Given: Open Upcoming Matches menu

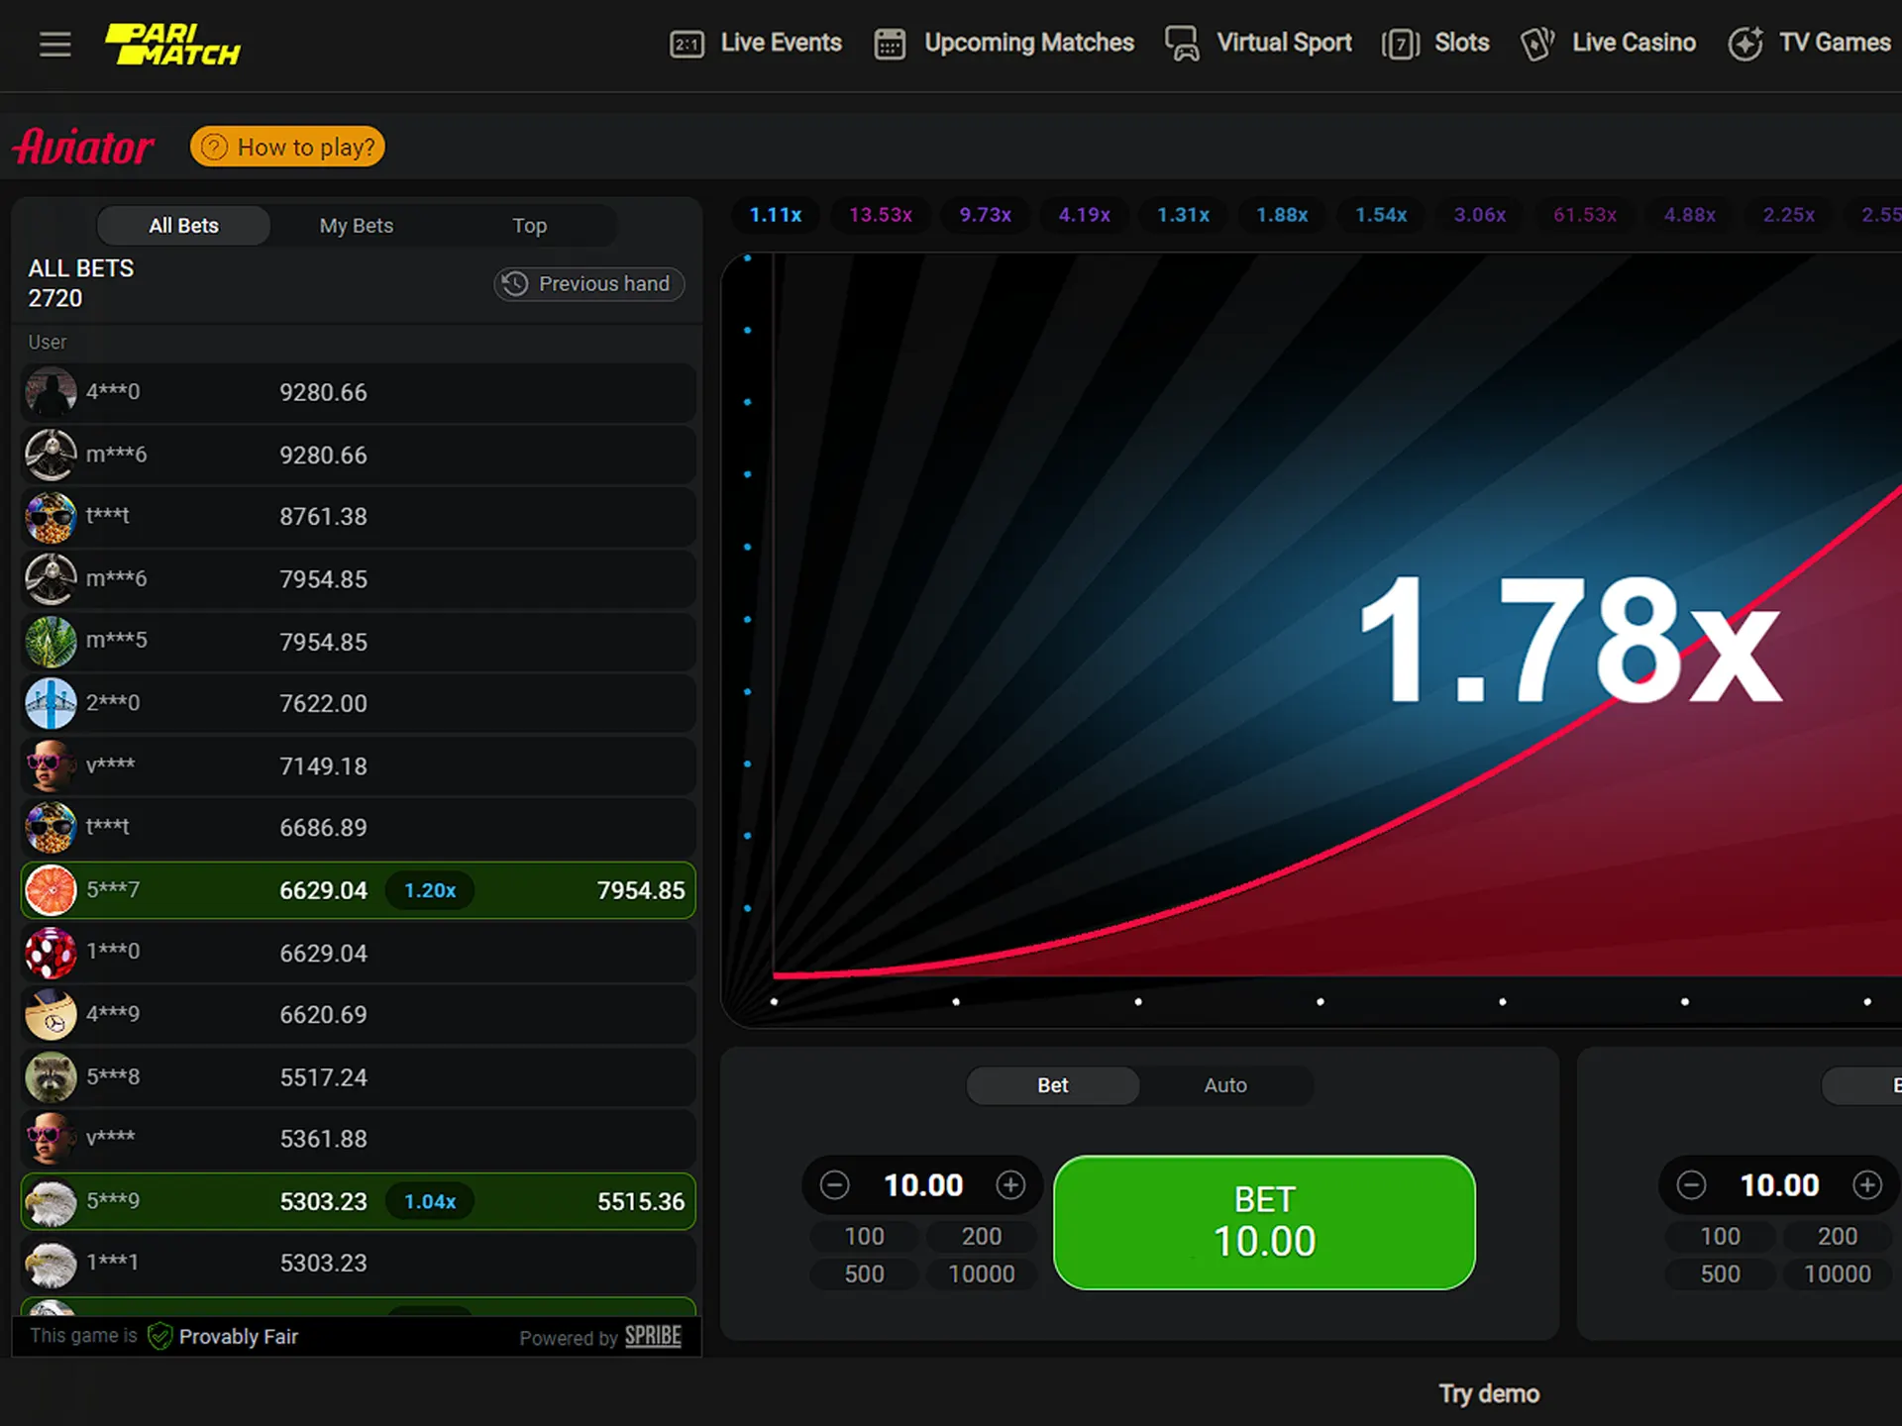Looking at the screenshot, I should pos(1004,44).
